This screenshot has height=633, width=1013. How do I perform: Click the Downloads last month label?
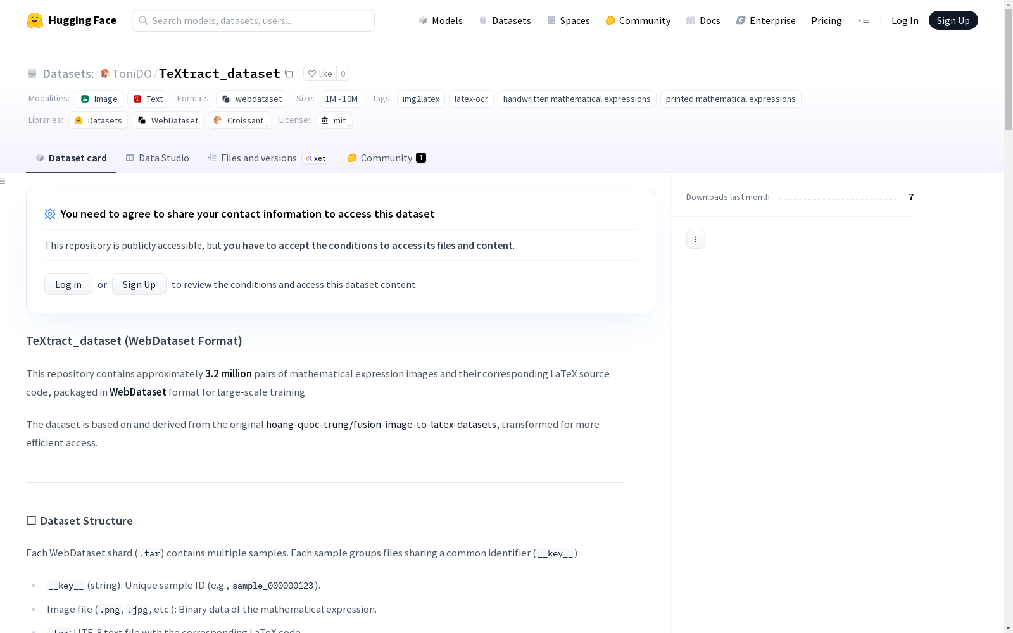(728, 197)
